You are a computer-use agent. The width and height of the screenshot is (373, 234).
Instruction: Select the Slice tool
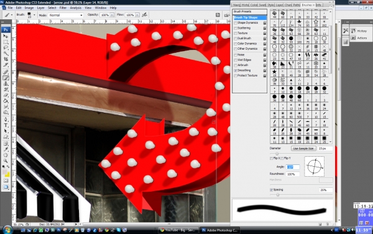pyautogui.click(x=6, y=65)
